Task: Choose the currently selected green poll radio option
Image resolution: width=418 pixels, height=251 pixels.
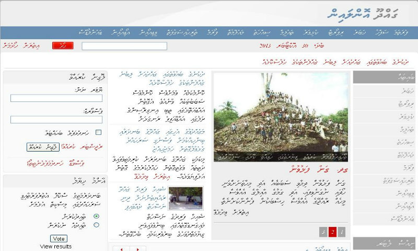Action: tap(96, 216)
